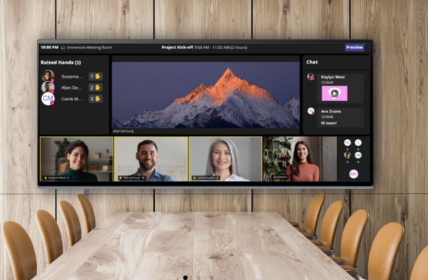Click Susanna's number 1 raised hand badge

pos(96,76)
